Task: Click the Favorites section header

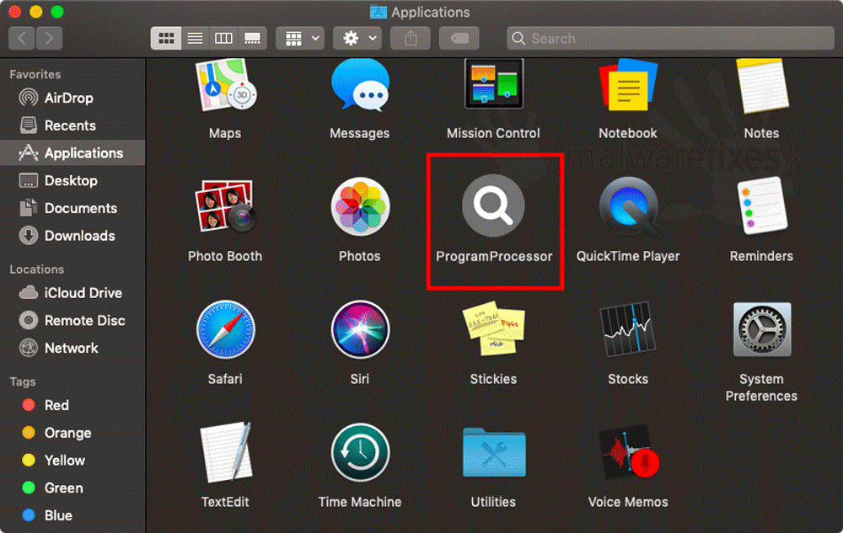Action: [35, 74]
